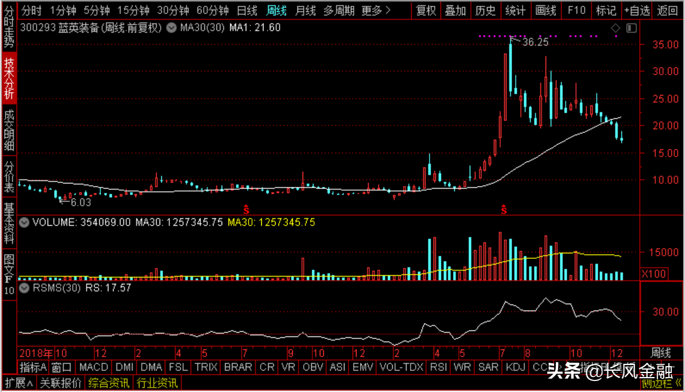Click the 窗口 tab in indicator bar

[x=62, y=367]
